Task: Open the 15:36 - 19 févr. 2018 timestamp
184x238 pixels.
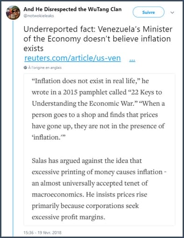Action: 42,232
